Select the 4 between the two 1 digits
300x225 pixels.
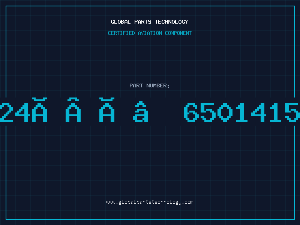[x=259, y=112]
